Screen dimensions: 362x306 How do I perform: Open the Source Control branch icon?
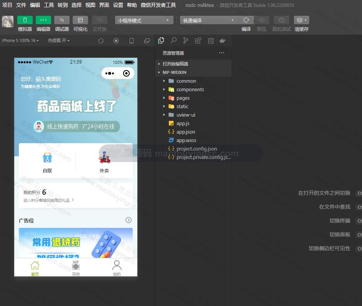186,41
